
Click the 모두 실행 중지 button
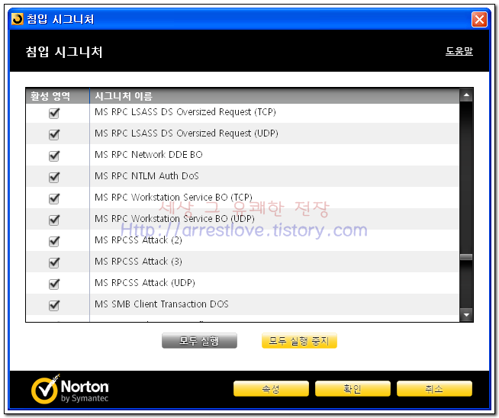299,341
